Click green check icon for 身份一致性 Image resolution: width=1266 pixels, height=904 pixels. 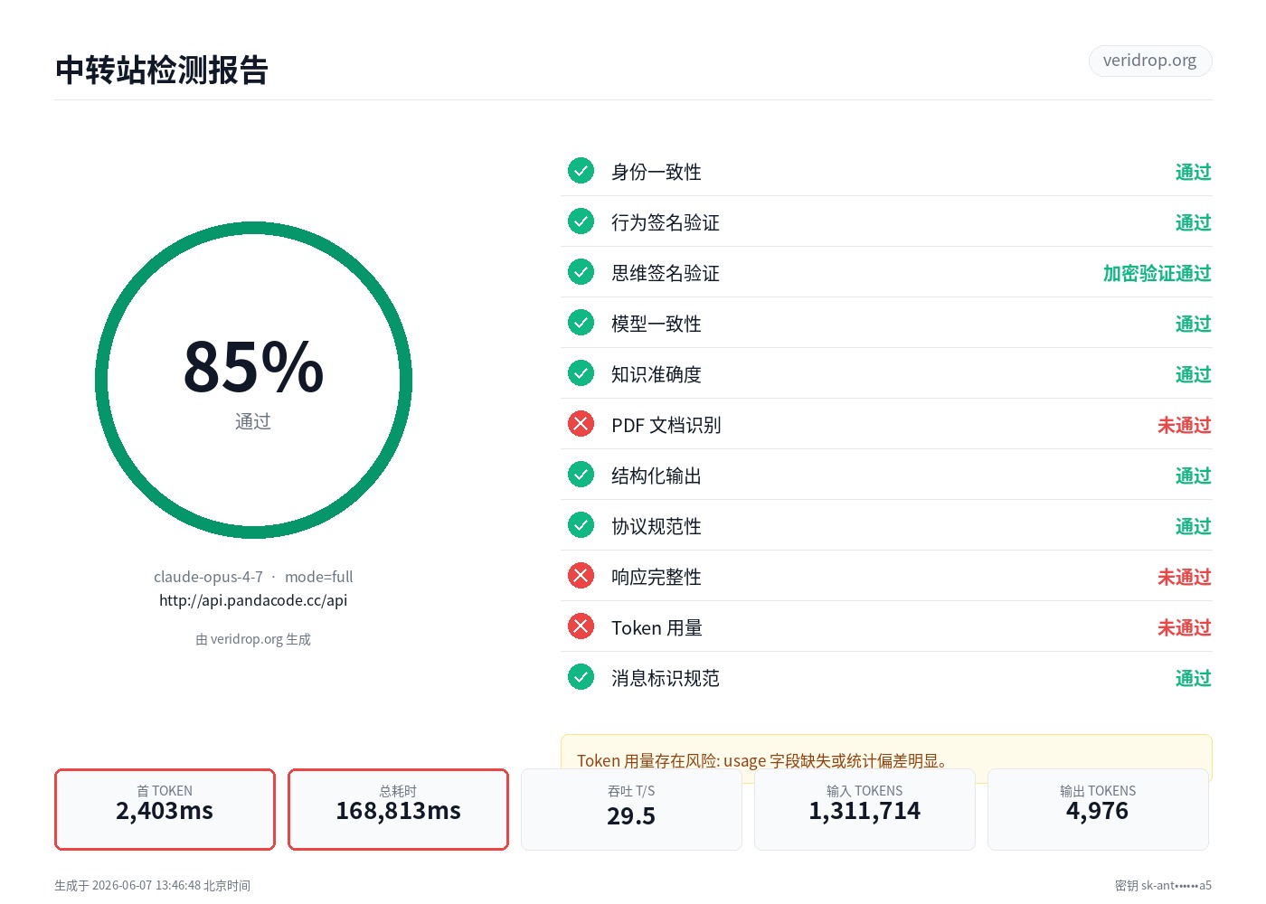click(581, 171)
